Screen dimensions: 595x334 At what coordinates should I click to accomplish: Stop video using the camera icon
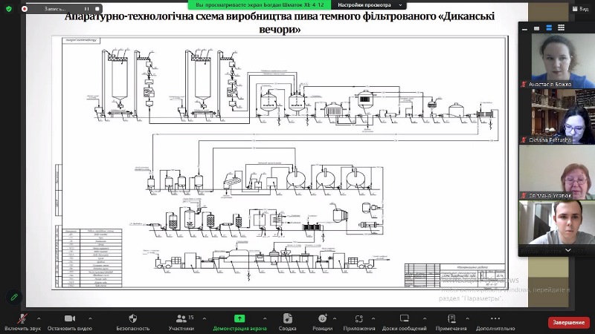point(70,318)
